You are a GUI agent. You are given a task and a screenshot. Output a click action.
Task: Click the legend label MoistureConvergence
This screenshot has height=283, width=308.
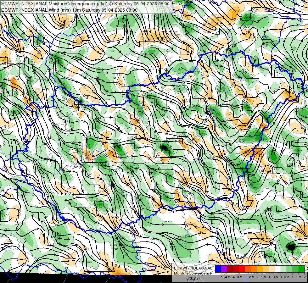pyautogui.click(x=193, y=273)
